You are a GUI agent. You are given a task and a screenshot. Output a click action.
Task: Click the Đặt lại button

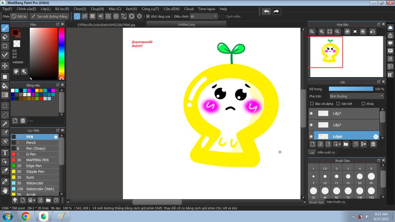click(19, 16)
